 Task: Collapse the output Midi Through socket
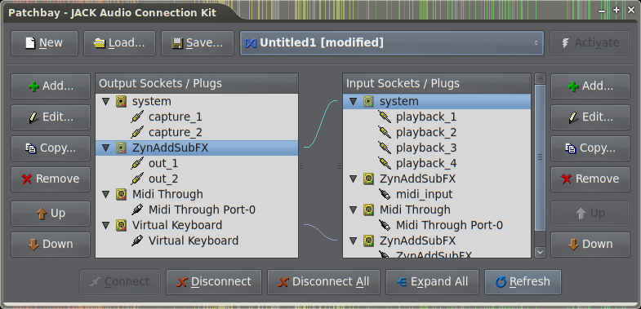[x=106, y=194]
